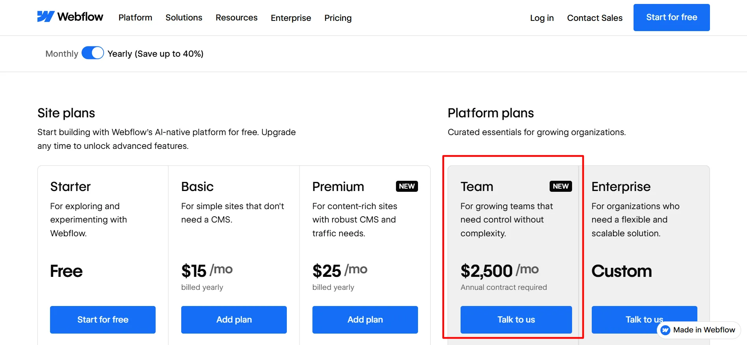Click the NEW badge on Premium plan
Viewport: 747px width, 345px height.
tap(407, 186)
